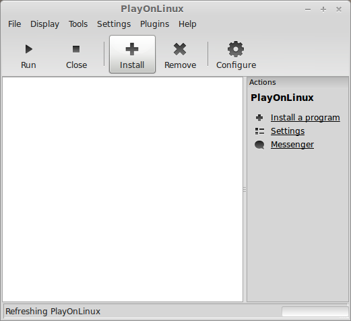Click the Run play icon
The image size is (351, 321).
tap(28, 49)
